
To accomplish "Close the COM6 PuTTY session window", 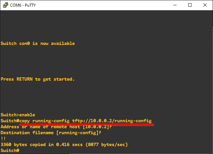I will [205, 5].
